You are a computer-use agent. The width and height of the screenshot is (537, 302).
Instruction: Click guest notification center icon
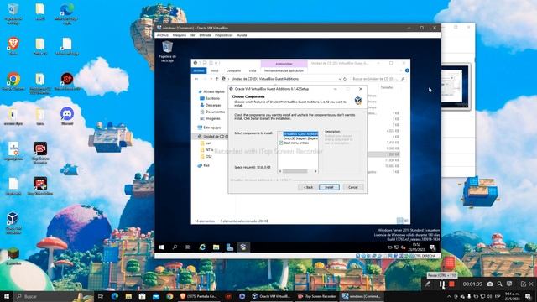pos(432,247)
